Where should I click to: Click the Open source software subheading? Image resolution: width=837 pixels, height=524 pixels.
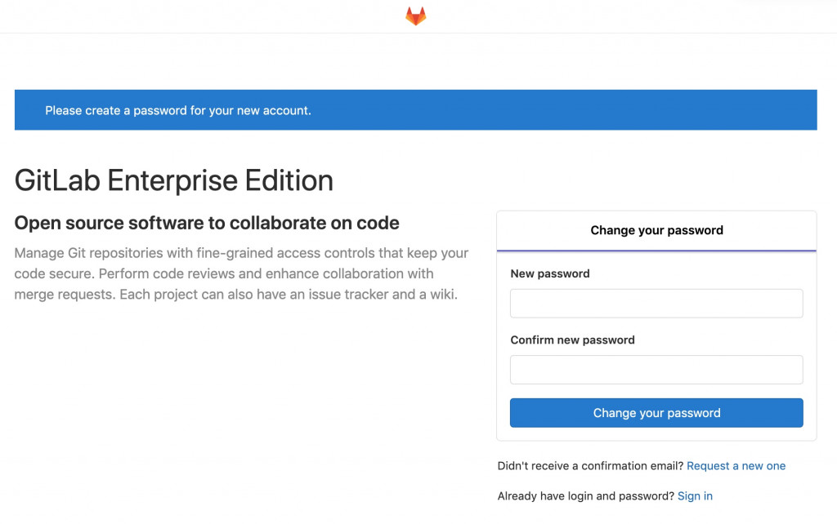207,223
